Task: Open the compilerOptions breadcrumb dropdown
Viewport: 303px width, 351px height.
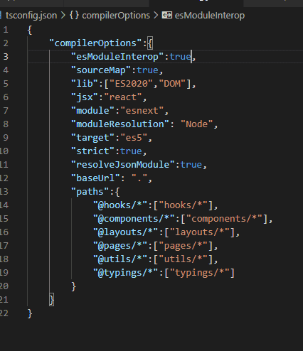Action: [x=116, y=16]
